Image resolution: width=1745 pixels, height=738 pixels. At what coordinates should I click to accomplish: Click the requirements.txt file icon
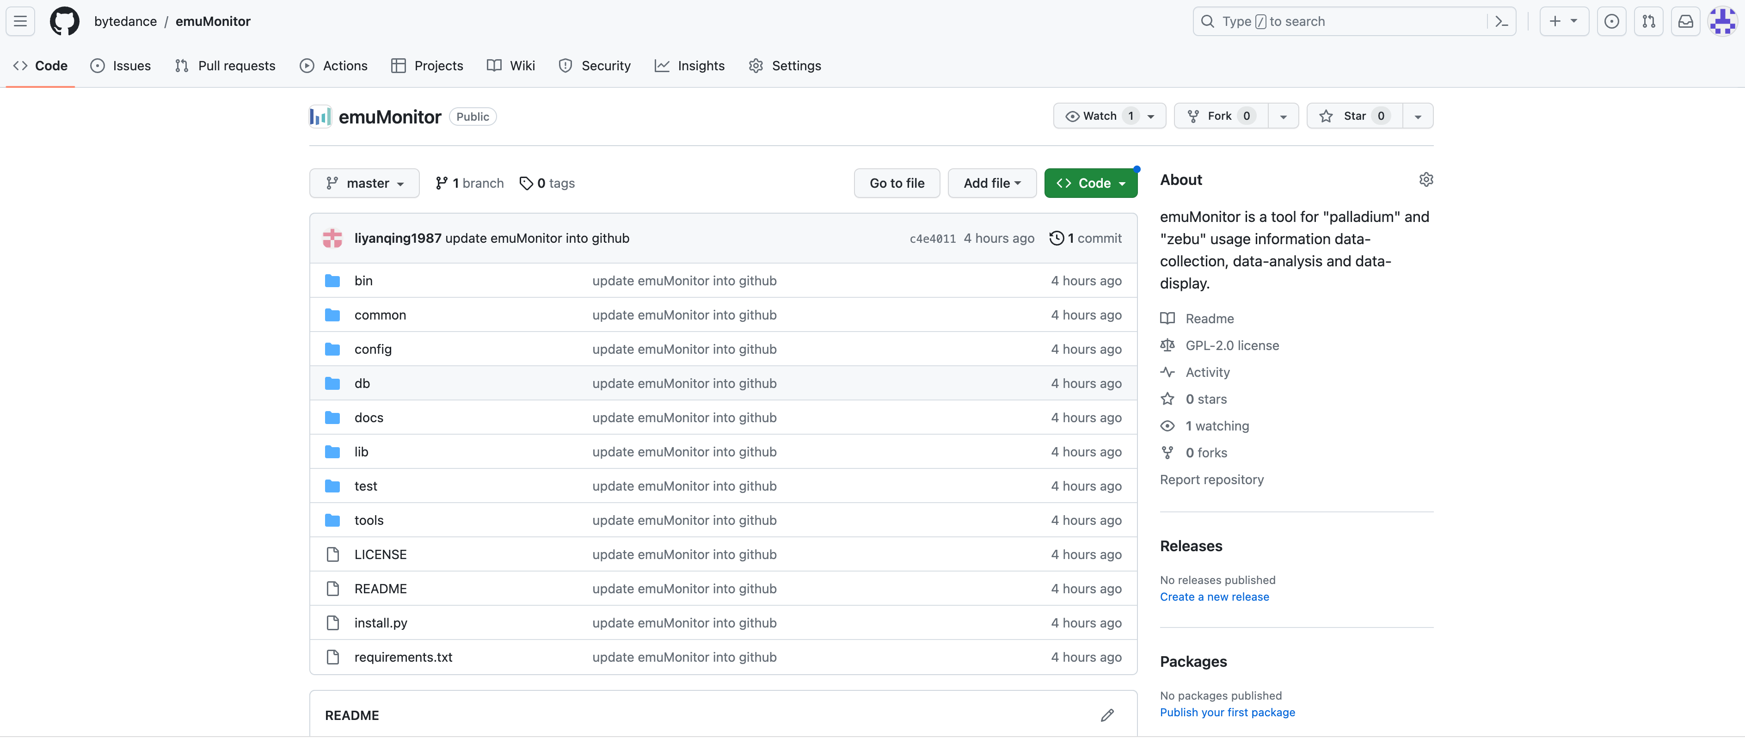(x=332, y=657)
